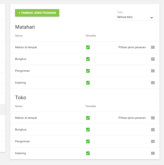164x165 pixels.
Task: Open the Matahari Pengiriman order type
Action: pos(85,71)
